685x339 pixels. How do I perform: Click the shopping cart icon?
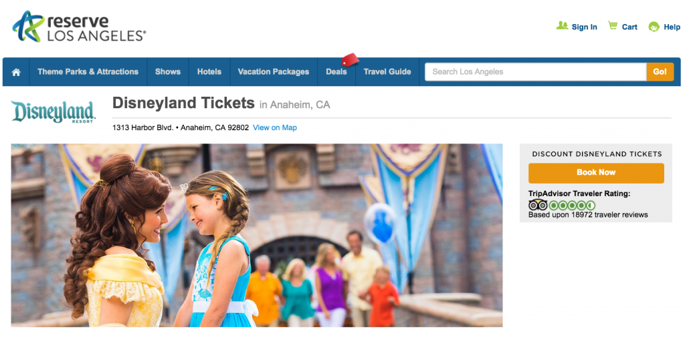[x=613, y=26]
